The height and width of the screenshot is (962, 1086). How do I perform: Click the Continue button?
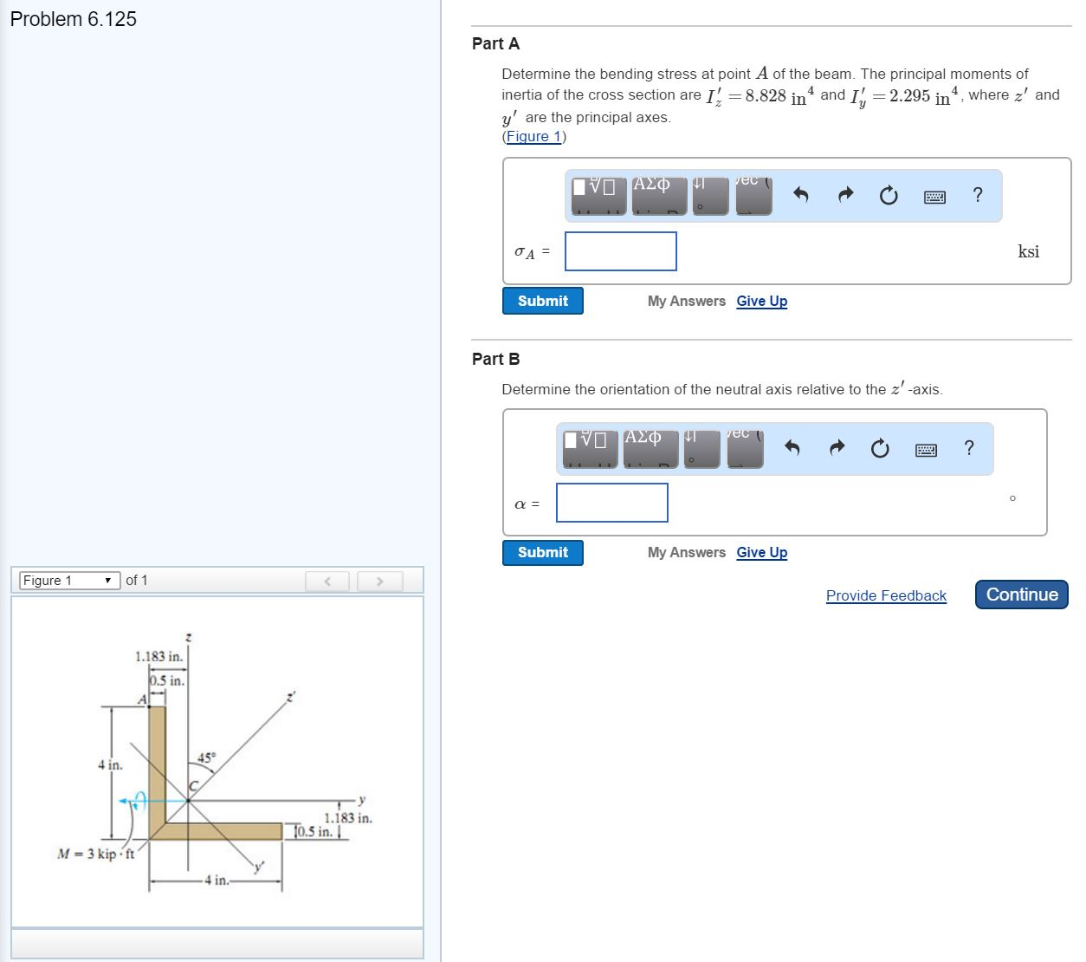pos(1022,595)
